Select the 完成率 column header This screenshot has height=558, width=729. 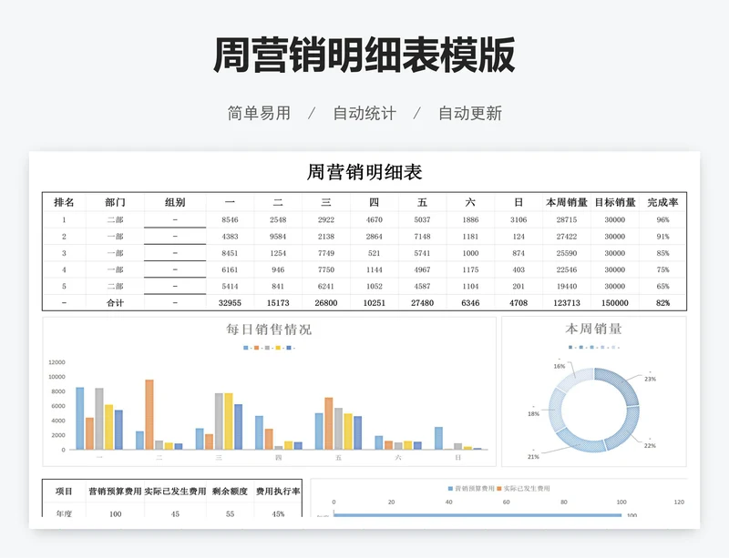[x=662, y=202]
